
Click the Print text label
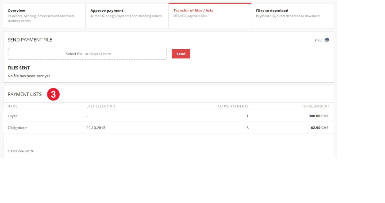(318, 40)
